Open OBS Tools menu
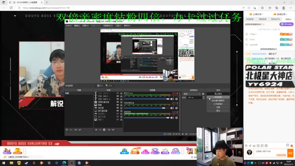 118,25
